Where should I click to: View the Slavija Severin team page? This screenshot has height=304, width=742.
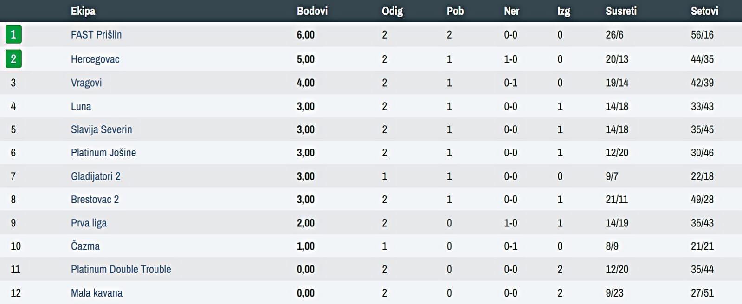tap(101, 130)
